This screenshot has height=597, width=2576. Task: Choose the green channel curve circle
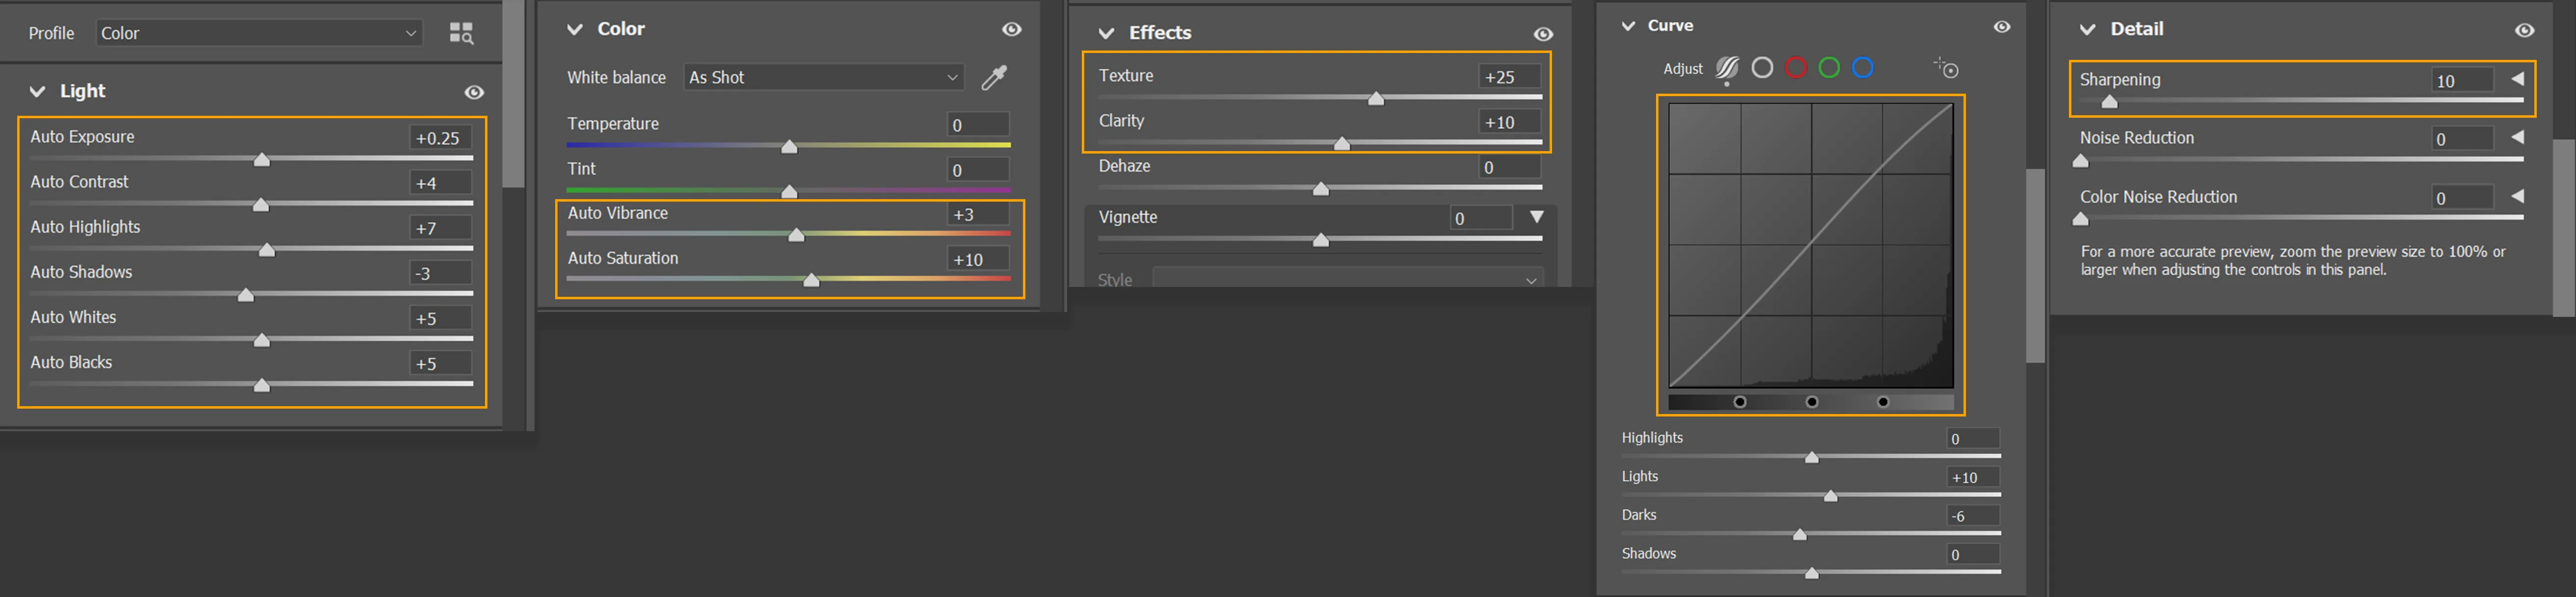pos(1829,67)
